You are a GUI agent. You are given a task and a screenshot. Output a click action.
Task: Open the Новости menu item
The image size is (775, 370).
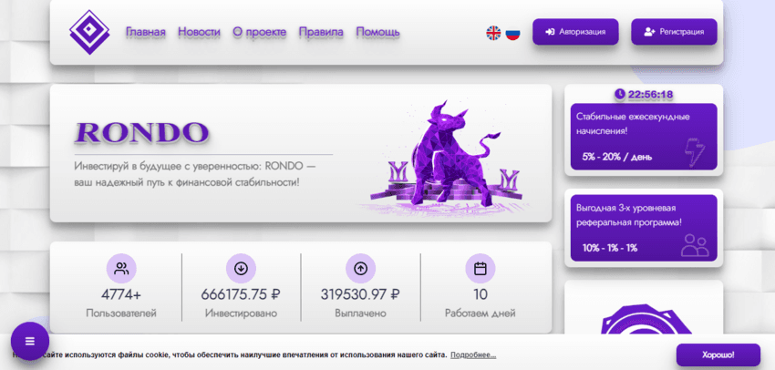[199, 33]
